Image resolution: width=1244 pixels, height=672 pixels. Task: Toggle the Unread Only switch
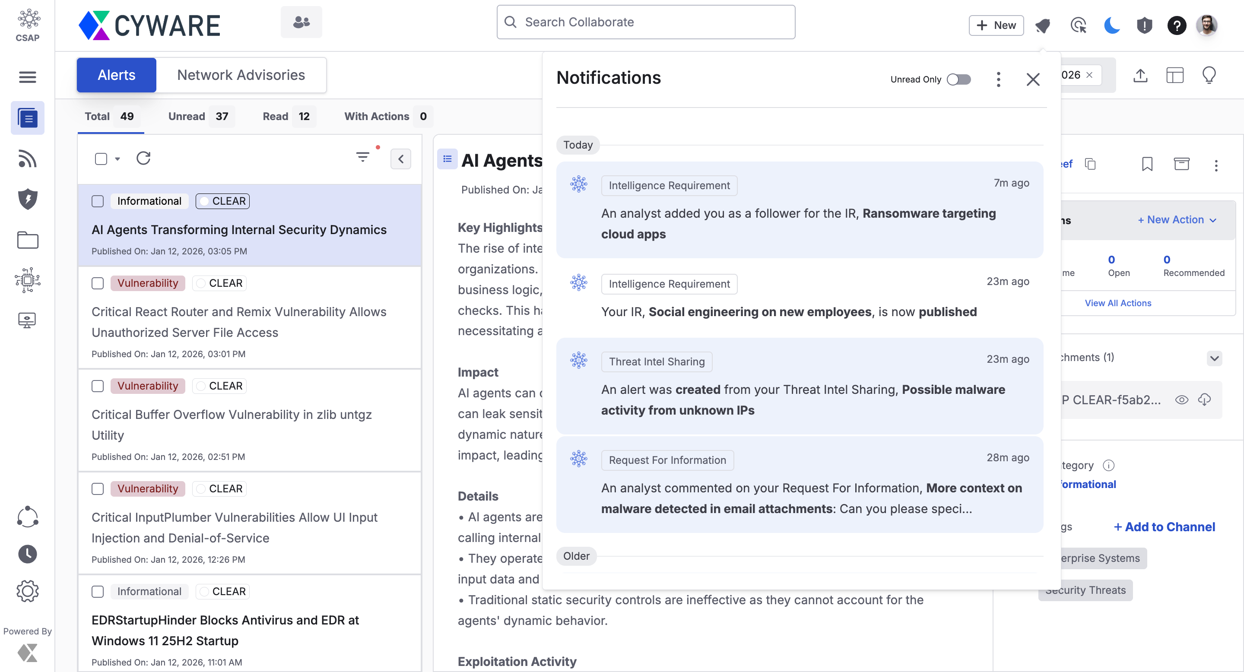click(x=958, y=79)
